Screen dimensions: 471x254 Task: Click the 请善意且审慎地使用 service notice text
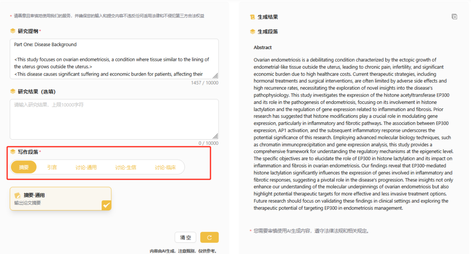click(109, 16)
